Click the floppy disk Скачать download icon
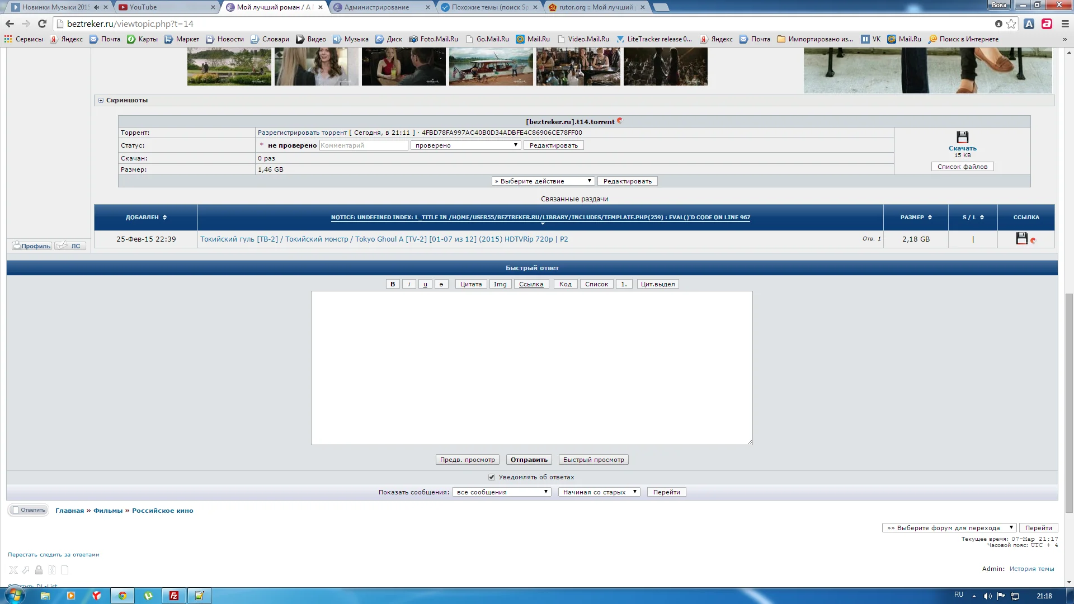 click(x=962, y=137)
